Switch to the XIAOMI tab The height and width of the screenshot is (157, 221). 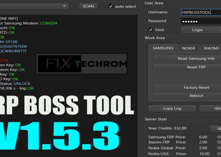(211, 48)
